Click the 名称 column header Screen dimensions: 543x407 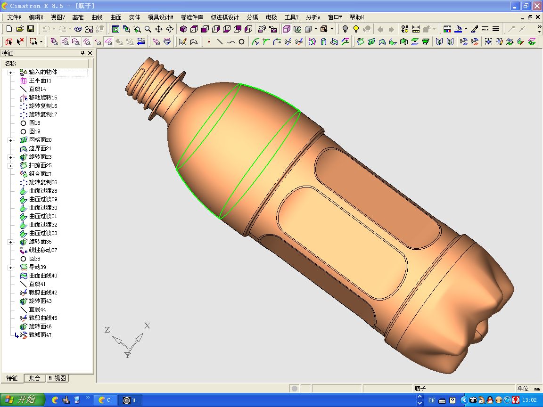pyautogui.click(x=45, y=63)
